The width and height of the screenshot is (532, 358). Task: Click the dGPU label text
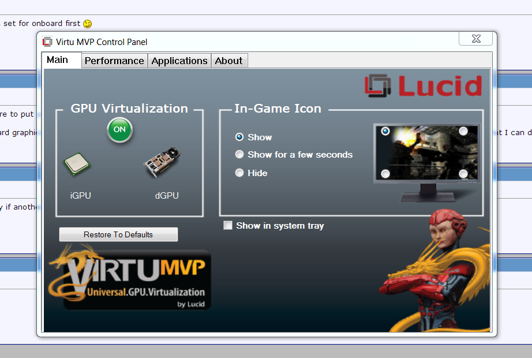(167, 196)
